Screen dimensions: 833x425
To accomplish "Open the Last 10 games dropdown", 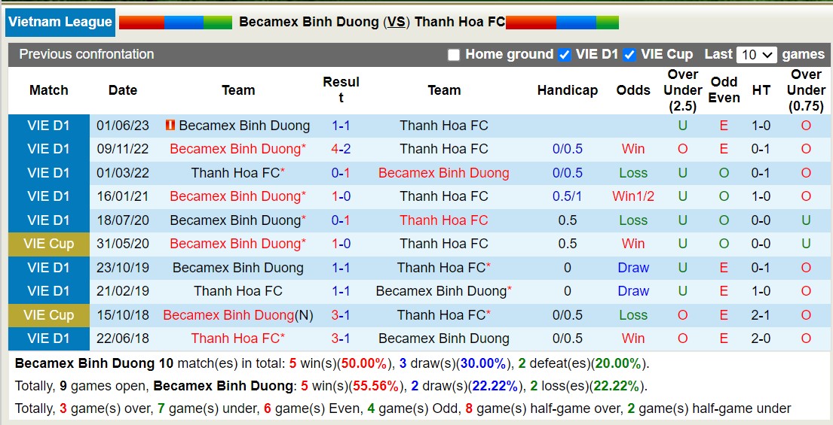I will tap(757, 55).
